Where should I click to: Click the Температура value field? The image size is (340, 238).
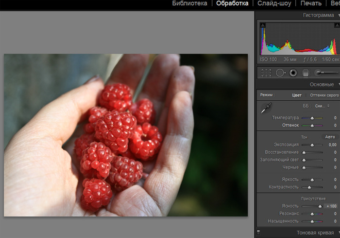point(335,118)
